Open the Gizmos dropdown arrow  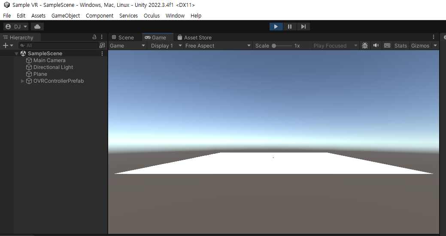435,46
